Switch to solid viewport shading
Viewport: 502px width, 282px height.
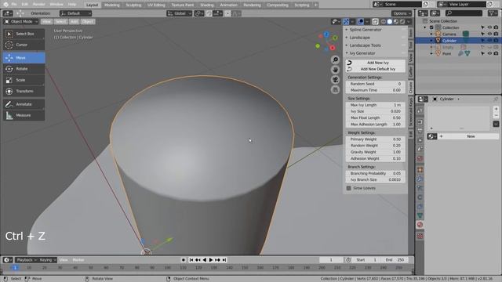(390, 22)
